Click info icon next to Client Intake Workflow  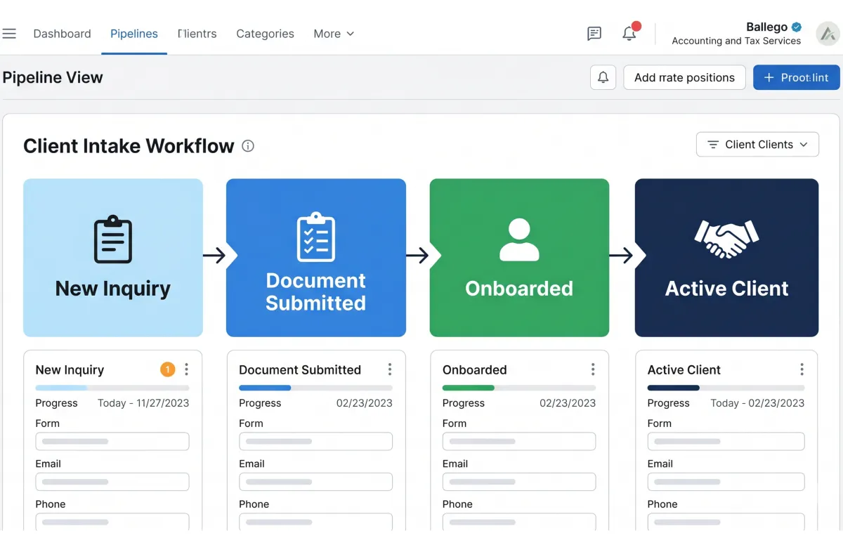(248, 146)
